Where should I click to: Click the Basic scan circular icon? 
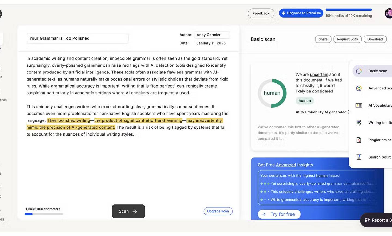point(359,71)
